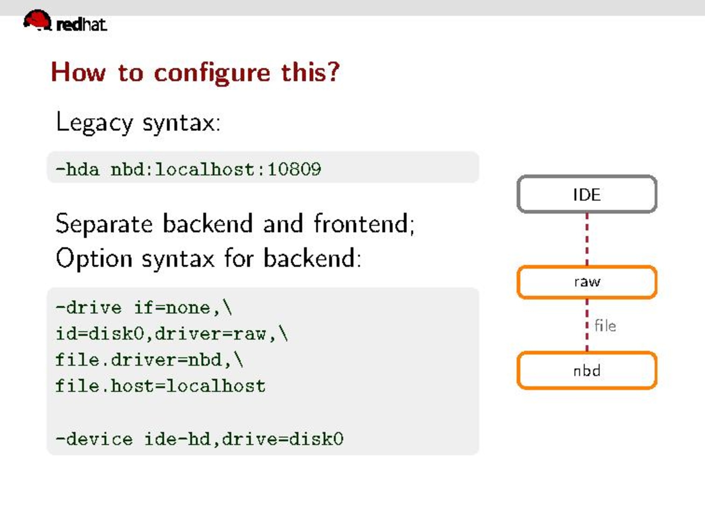705x529 pixels.
Task: Click the "id=disk0,driver=raw,\" code line
Action: click(172, 334)
